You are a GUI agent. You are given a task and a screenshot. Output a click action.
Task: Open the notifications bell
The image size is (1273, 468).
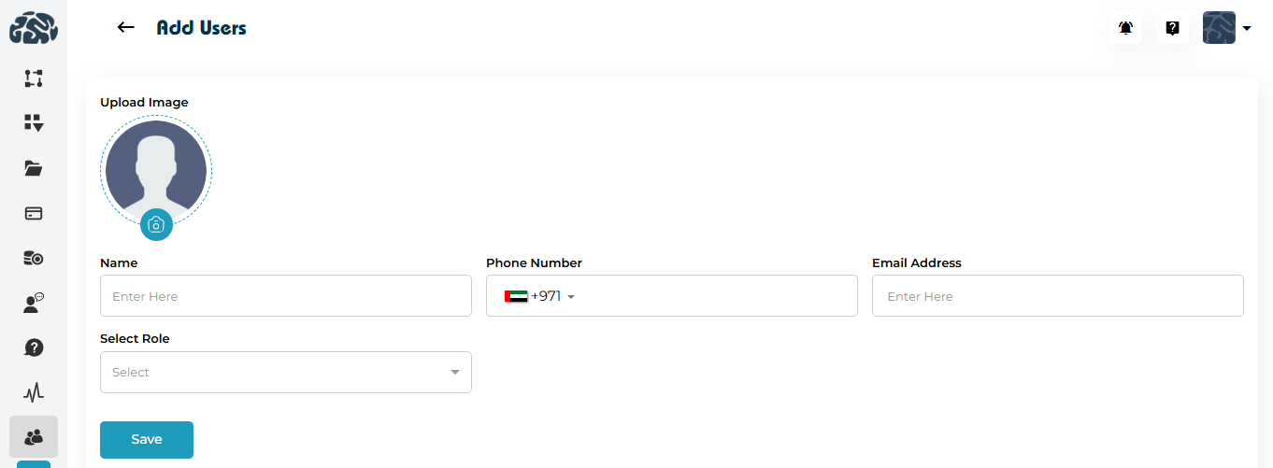(1126, 28)
